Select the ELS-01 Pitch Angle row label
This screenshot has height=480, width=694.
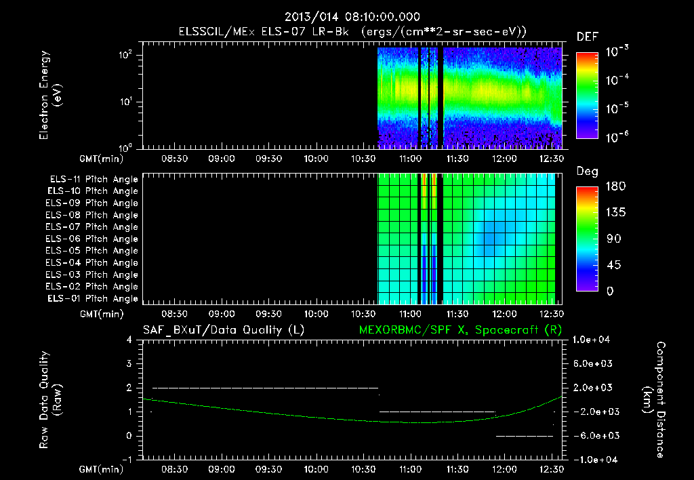coord(93,298)
